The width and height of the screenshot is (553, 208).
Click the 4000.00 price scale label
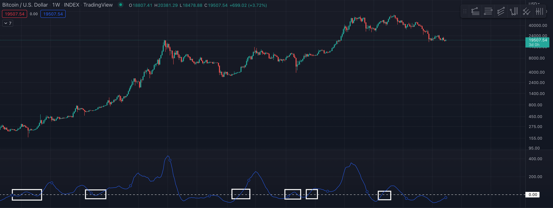(x=537, y=72)
